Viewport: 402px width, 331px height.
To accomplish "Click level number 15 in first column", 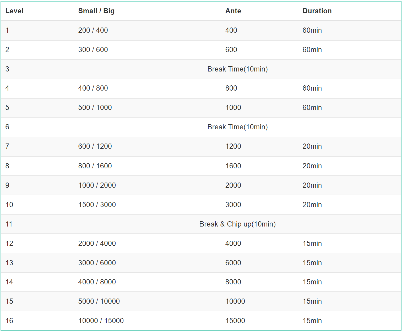I will point(9,301).
